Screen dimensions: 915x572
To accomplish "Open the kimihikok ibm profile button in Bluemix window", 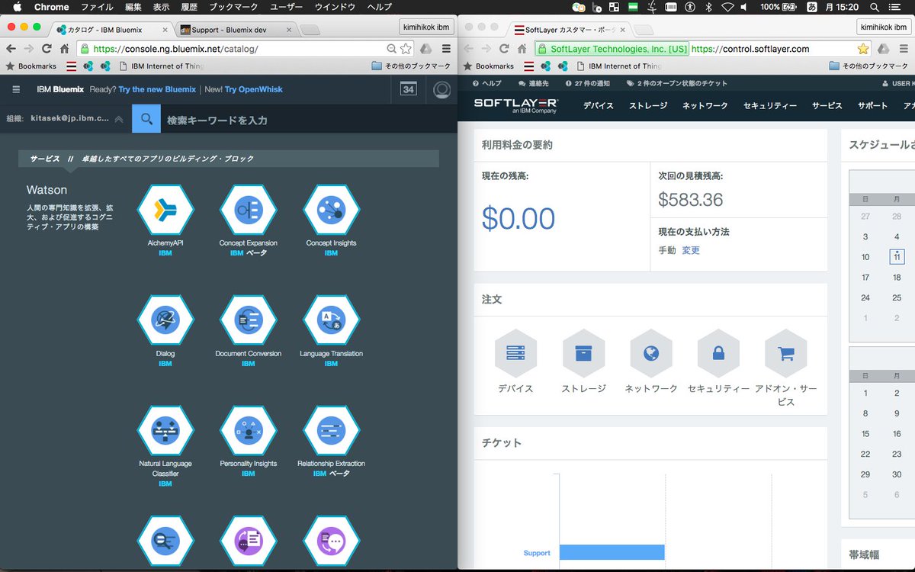I will [427, 27].
